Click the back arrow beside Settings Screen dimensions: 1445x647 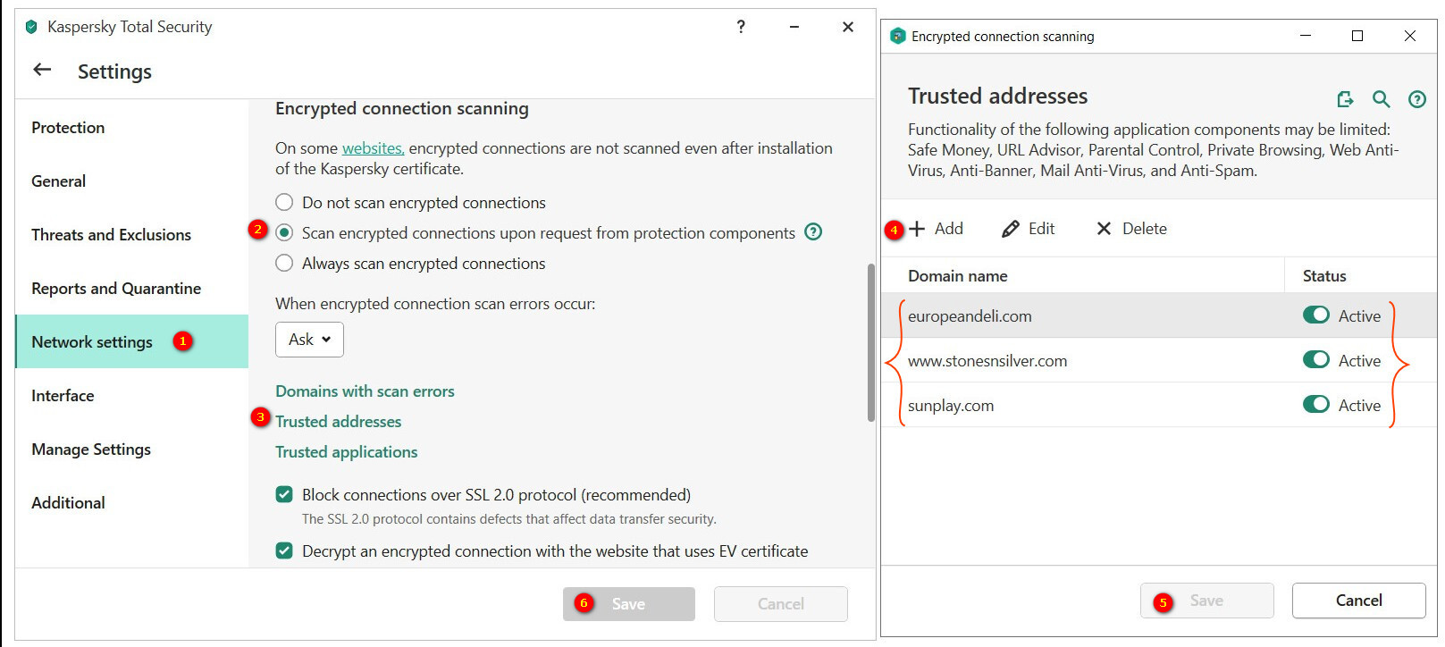(x=42, y=70)
